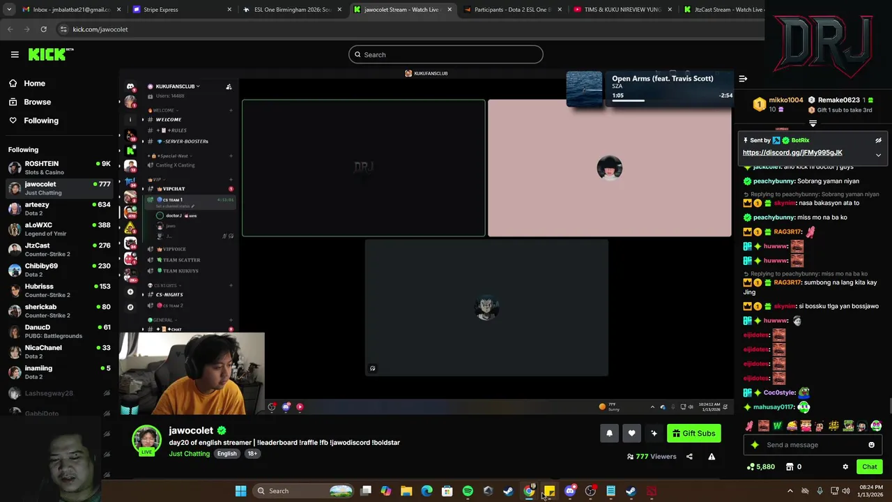This screenshot has width=892, height=502.
Task: View the 5,880 channel points
Action: point(760,467)
